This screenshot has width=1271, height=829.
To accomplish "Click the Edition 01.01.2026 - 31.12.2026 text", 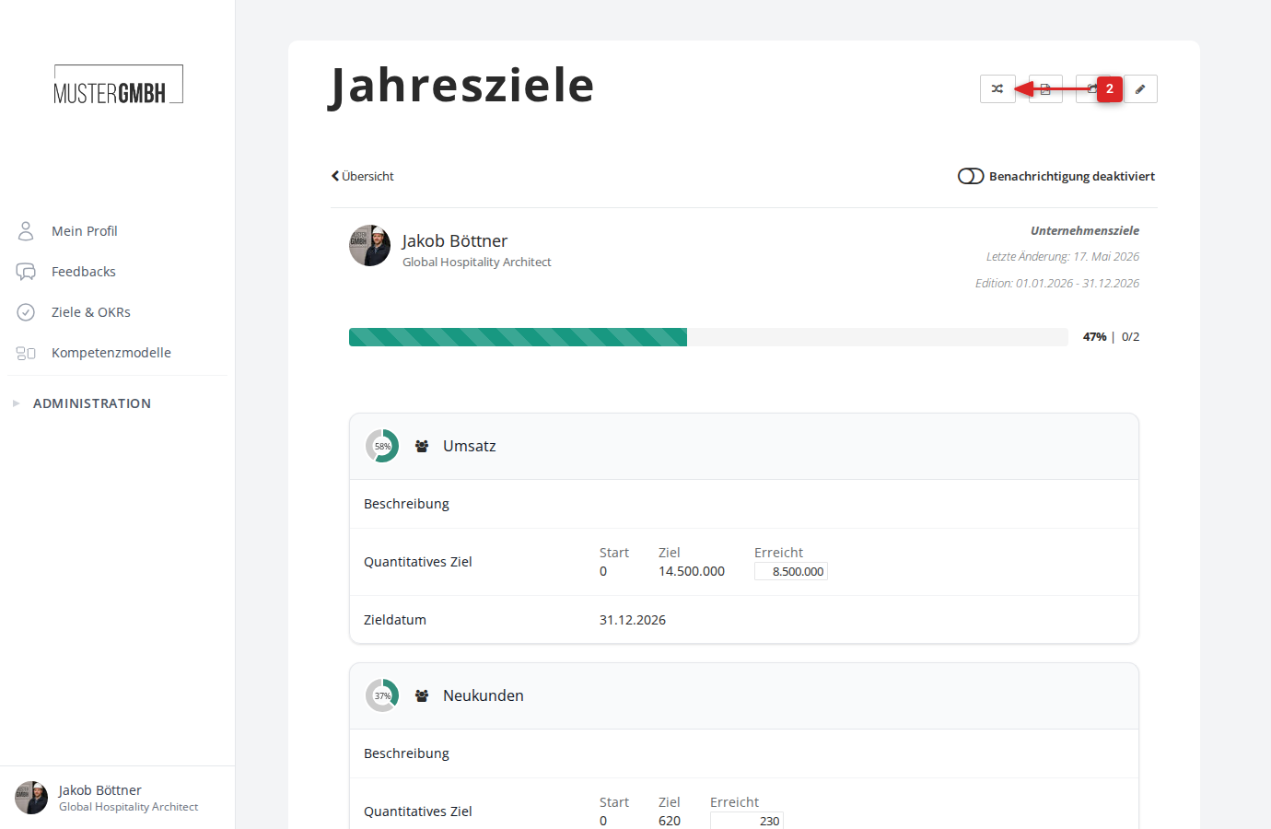I will [1057, 283].
